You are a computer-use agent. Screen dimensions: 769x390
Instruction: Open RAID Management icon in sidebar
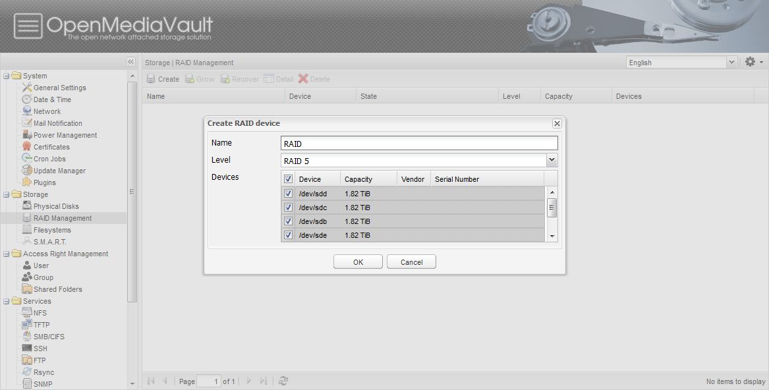pos(27,218)
